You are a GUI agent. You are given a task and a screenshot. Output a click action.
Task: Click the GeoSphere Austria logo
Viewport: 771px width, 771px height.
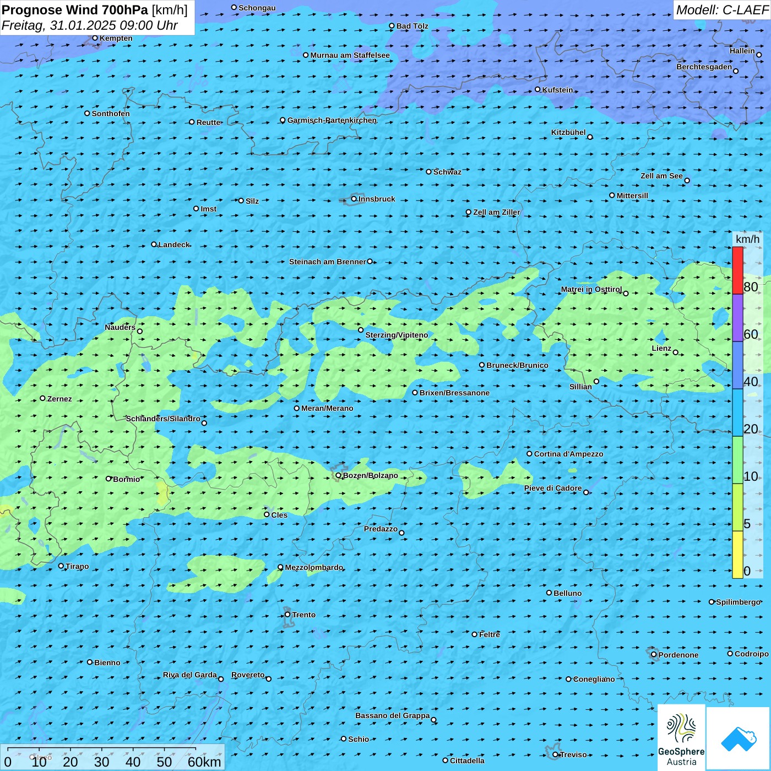click(x=681, y=737)
